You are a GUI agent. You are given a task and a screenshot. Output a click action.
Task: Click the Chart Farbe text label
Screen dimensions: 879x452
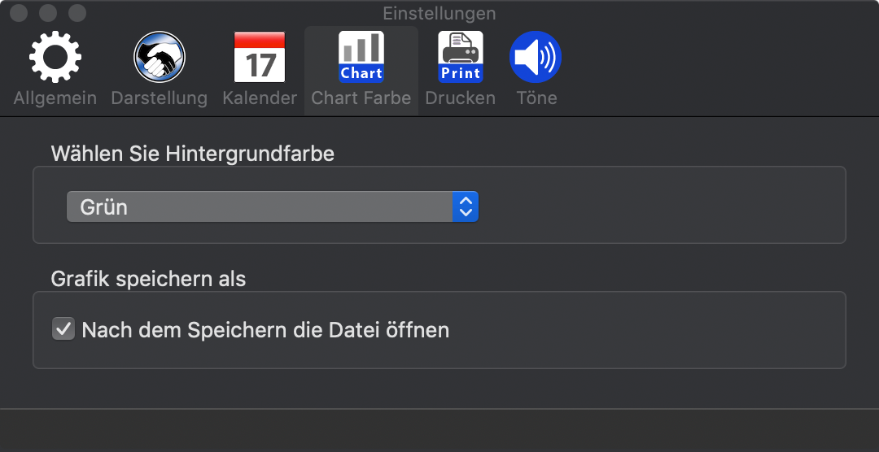[x=361, y=98]
